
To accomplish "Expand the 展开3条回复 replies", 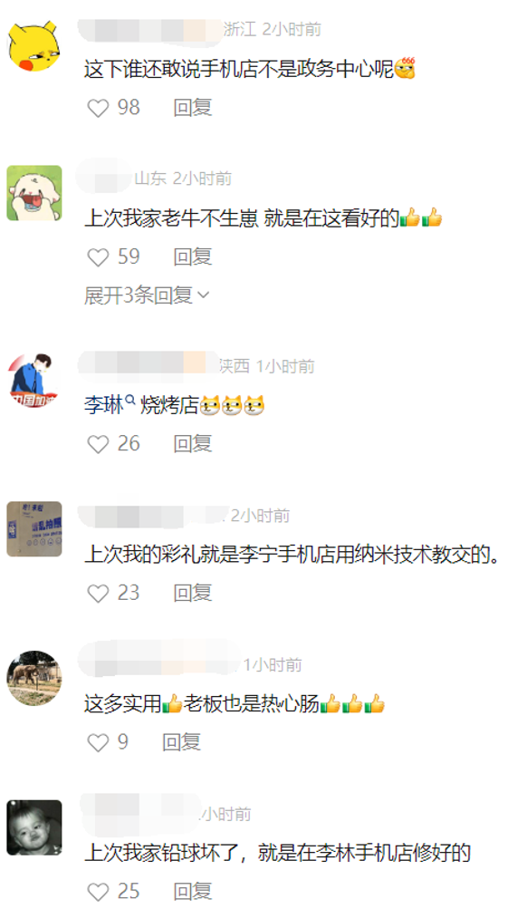I will (x=147, y=295).
